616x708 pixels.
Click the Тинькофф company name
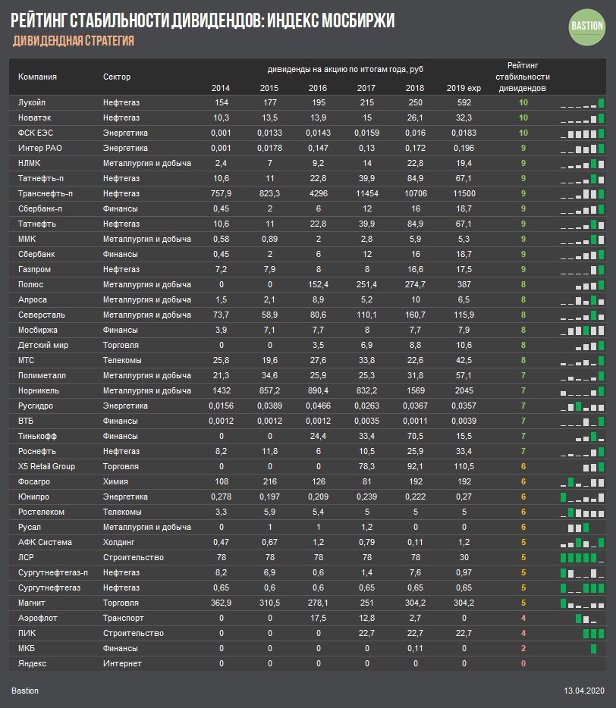pyautogui.click(x=37, y=437)
